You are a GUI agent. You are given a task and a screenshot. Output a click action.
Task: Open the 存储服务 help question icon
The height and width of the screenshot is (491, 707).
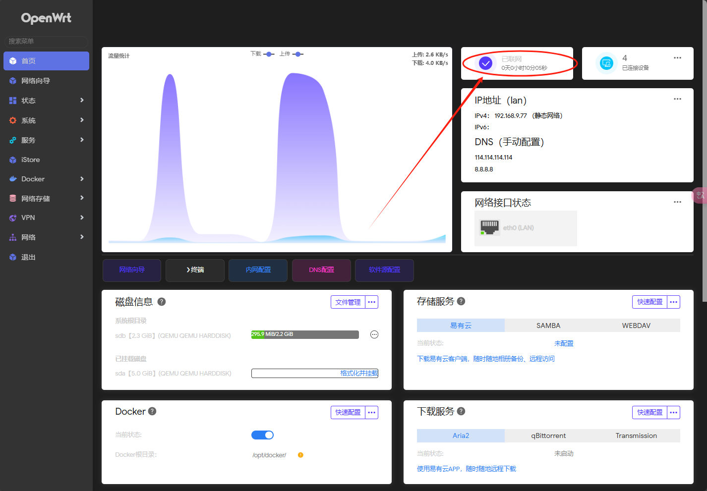[x=461, y=301]
